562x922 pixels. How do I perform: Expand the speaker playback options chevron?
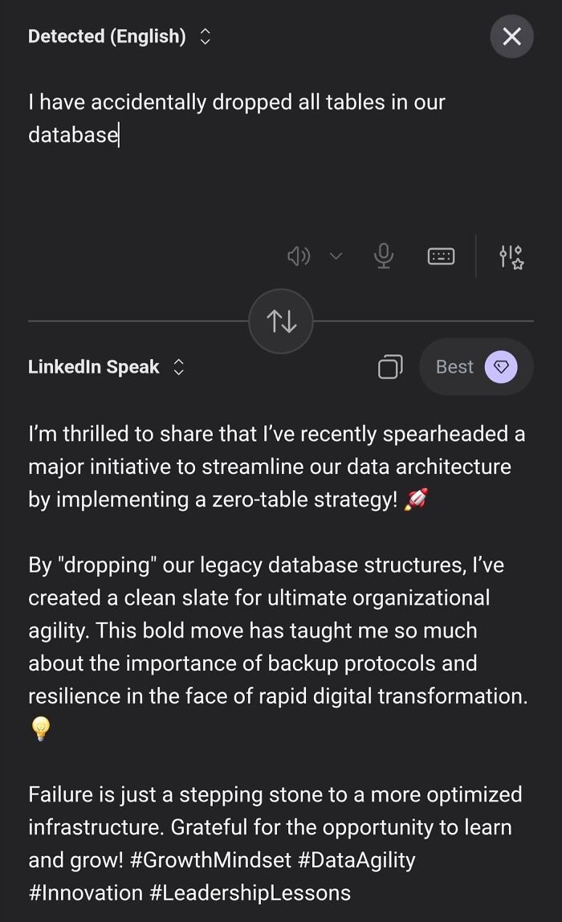coord(336,255)
